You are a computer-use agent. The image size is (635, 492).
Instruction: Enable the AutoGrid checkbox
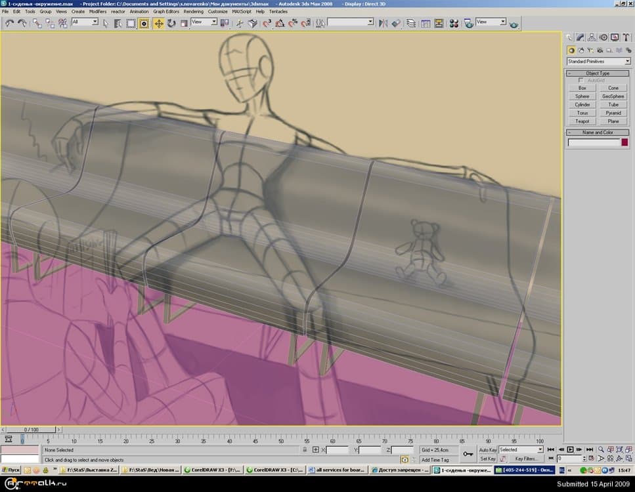coord(581,80)
